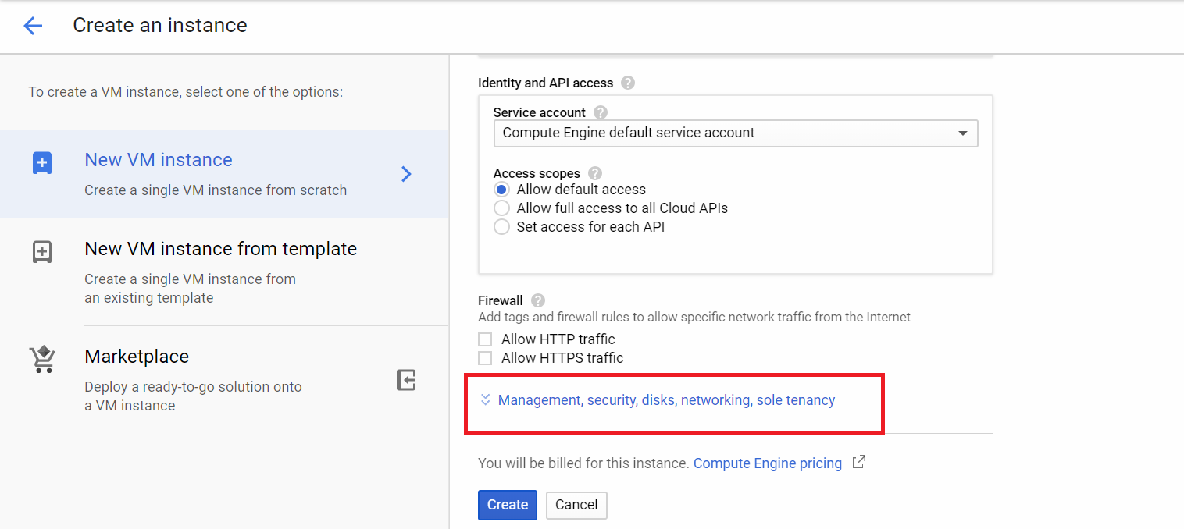The height and width of the screenshot is (529, 1184).
Task: Click the chevron next to New VM instance
Action: (406, 174)
